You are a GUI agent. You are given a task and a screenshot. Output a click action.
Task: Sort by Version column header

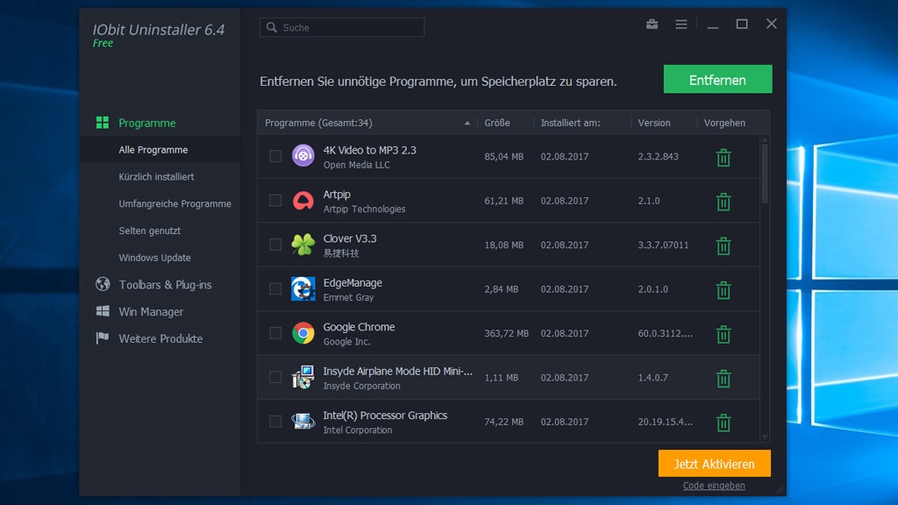654,123
